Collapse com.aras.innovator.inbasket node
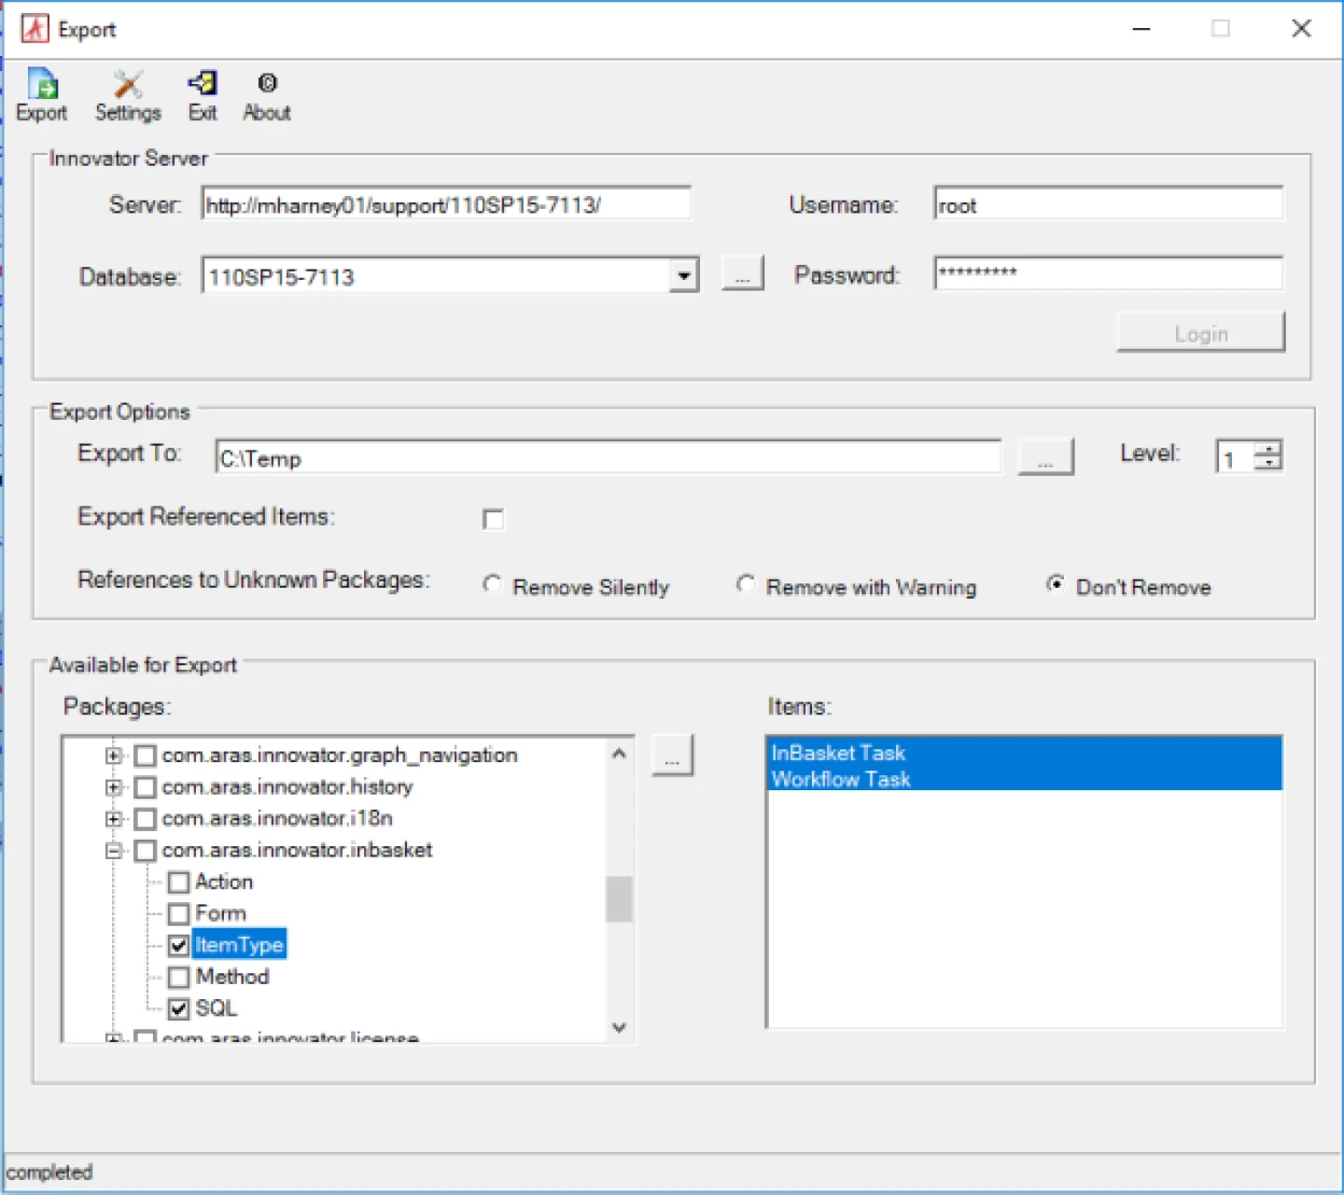Screen dimensions: 1344x1195 click(113, 850)
